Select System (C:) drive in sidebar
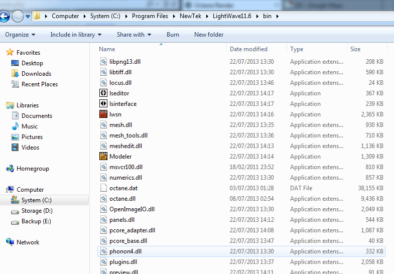 tap(44, 200)
